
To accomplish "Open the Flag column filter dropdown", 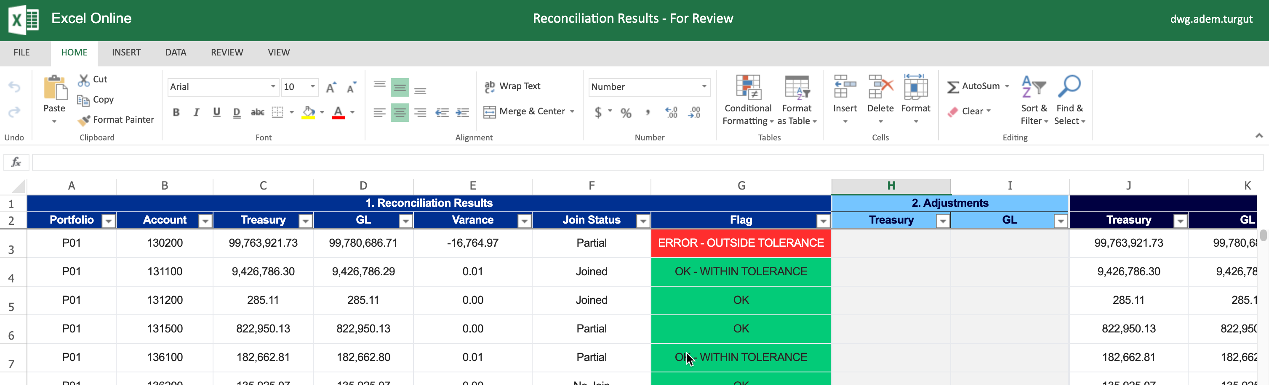I will click(x=823, y=221).
